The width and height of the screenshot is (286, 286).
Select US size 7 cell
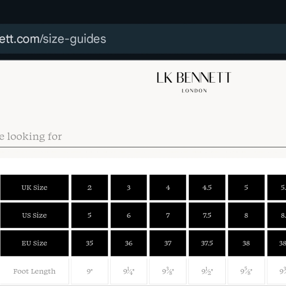coord(168,215)
